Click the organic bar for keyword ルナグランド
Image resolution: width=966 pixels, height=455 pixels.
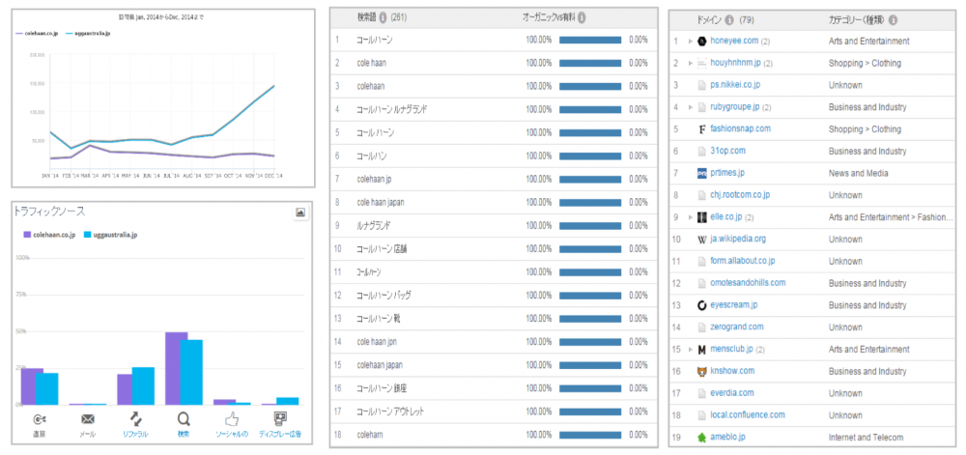click(590, 227)
